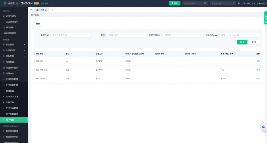Click the 螳螂科技 logo
Image resolution: width=267 pixels, height=143 pixels.
click(x=10, y=3)
